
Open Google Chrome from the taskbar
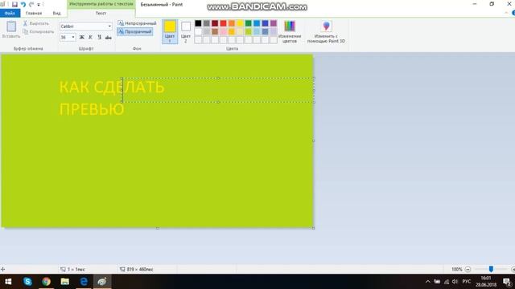tap(47, 282)
